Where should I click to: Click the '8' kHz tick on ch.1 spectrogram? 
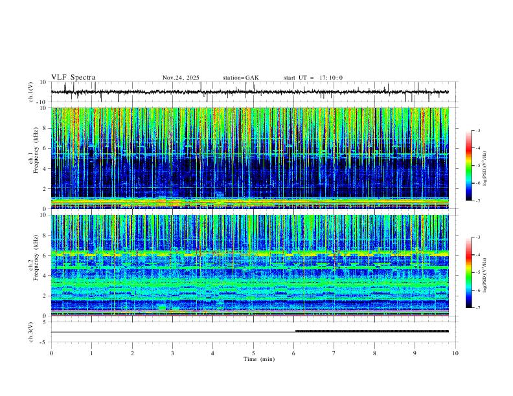click(45, 128)
